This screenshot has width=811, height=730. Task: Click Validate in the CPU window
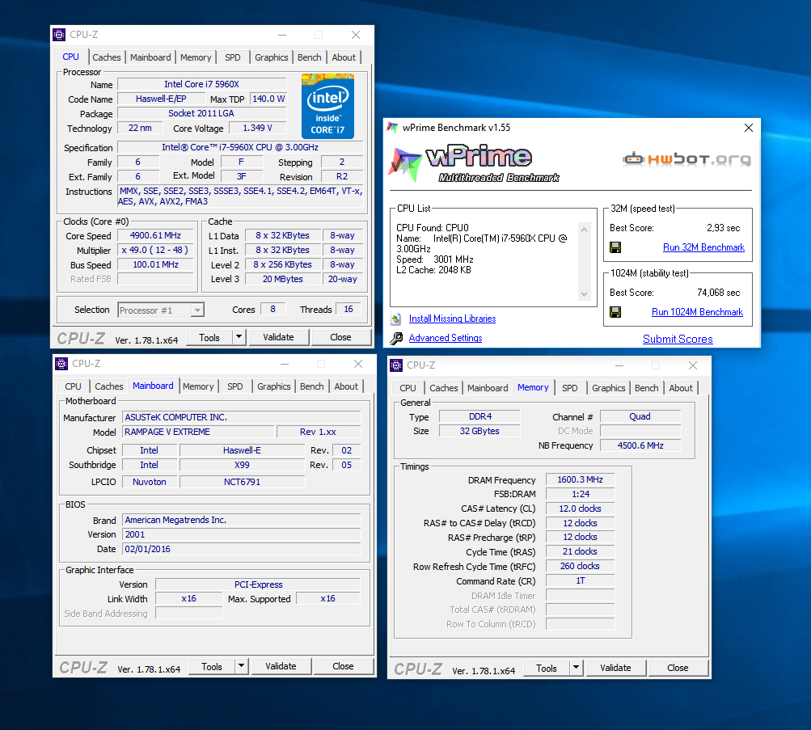click(279, 337)
